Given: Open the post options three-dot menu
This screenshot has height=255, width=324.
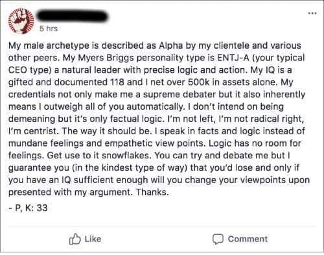Looking at the screenshot, I should click(x=312, y=14).
